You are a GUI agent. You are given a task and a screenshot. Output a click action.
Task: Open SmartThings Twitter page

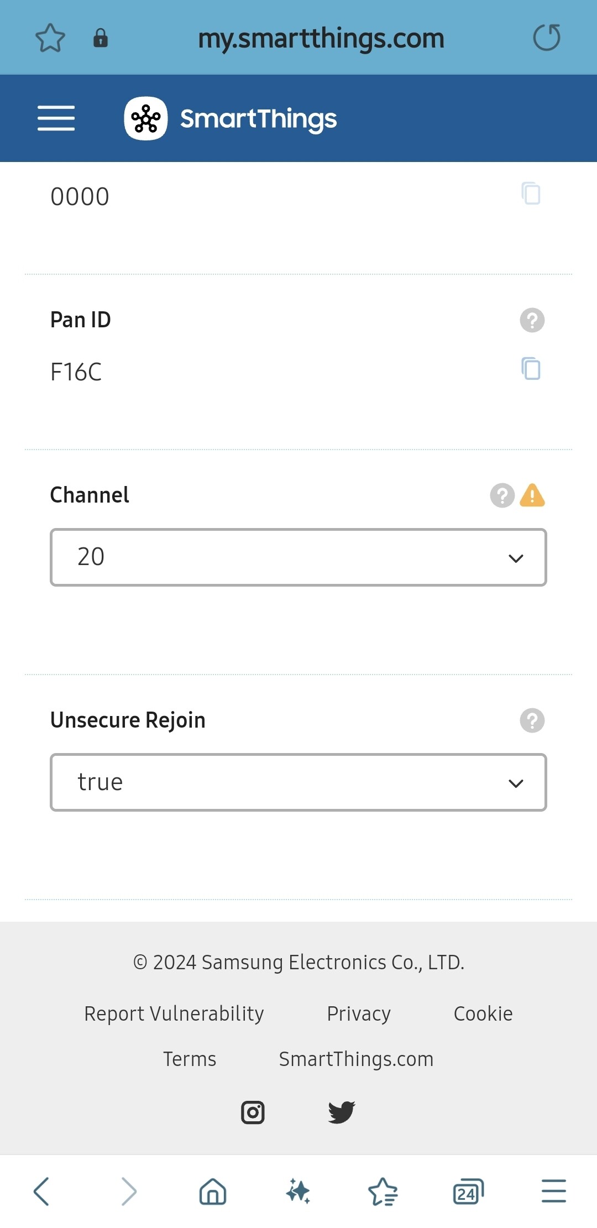click(342, 1112)
